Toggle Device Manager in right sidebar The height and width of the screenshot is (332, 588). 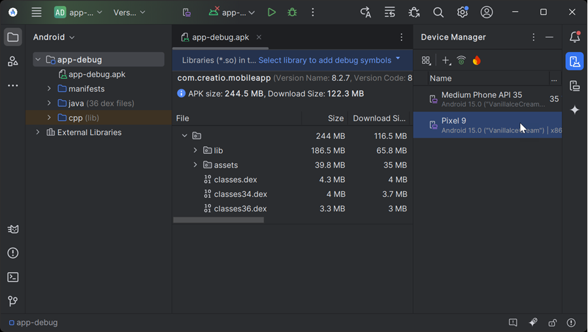coord(574,61)
